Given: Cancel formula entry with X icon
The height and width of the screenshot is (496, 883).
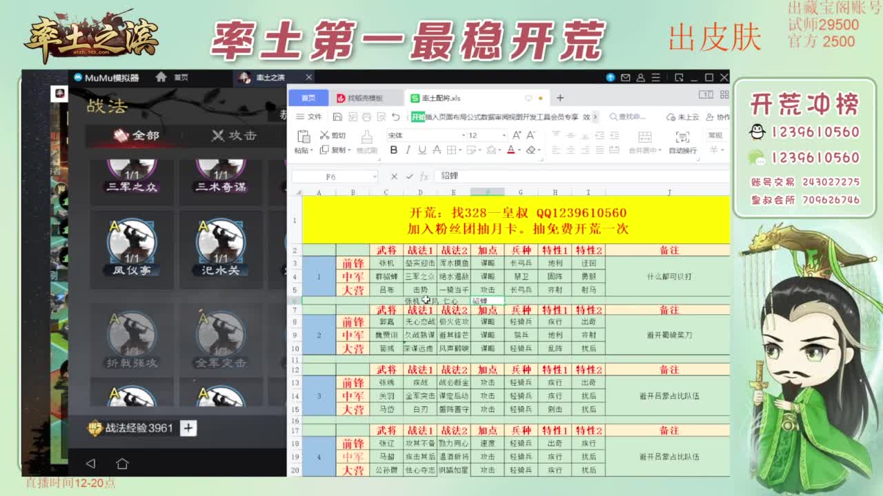Looking at the screenshot, I should 394,176.
